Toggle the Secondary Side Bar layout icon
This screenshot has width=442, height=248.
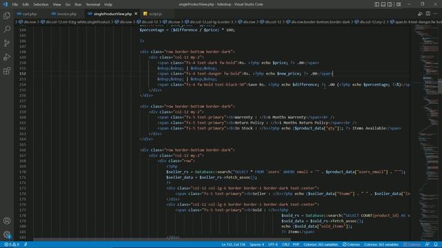click(390, 4)
